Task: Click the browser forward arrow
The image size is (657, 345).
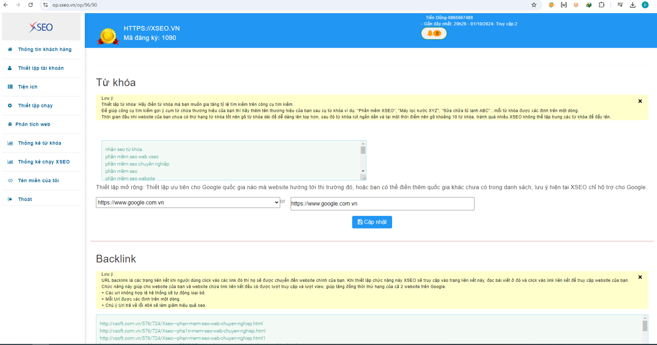Action: pos(18,5)
